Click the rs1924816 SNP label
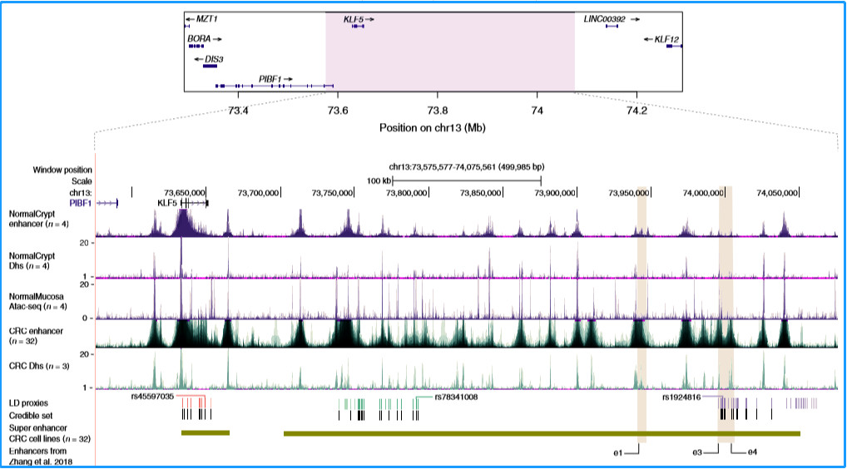This screenshot has width=847, height=469. pos(682,397)
